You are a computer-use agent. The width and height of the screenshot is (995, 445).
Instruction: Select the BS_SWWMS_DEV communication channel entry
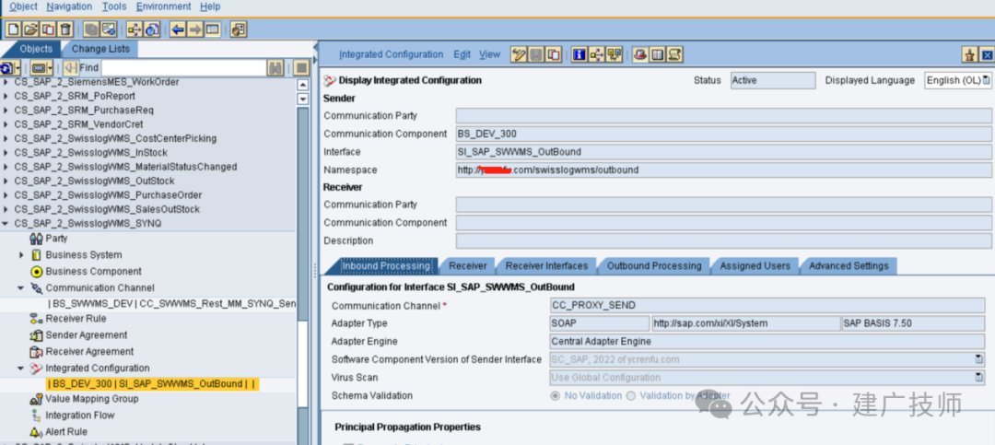(x=172, y=304)
